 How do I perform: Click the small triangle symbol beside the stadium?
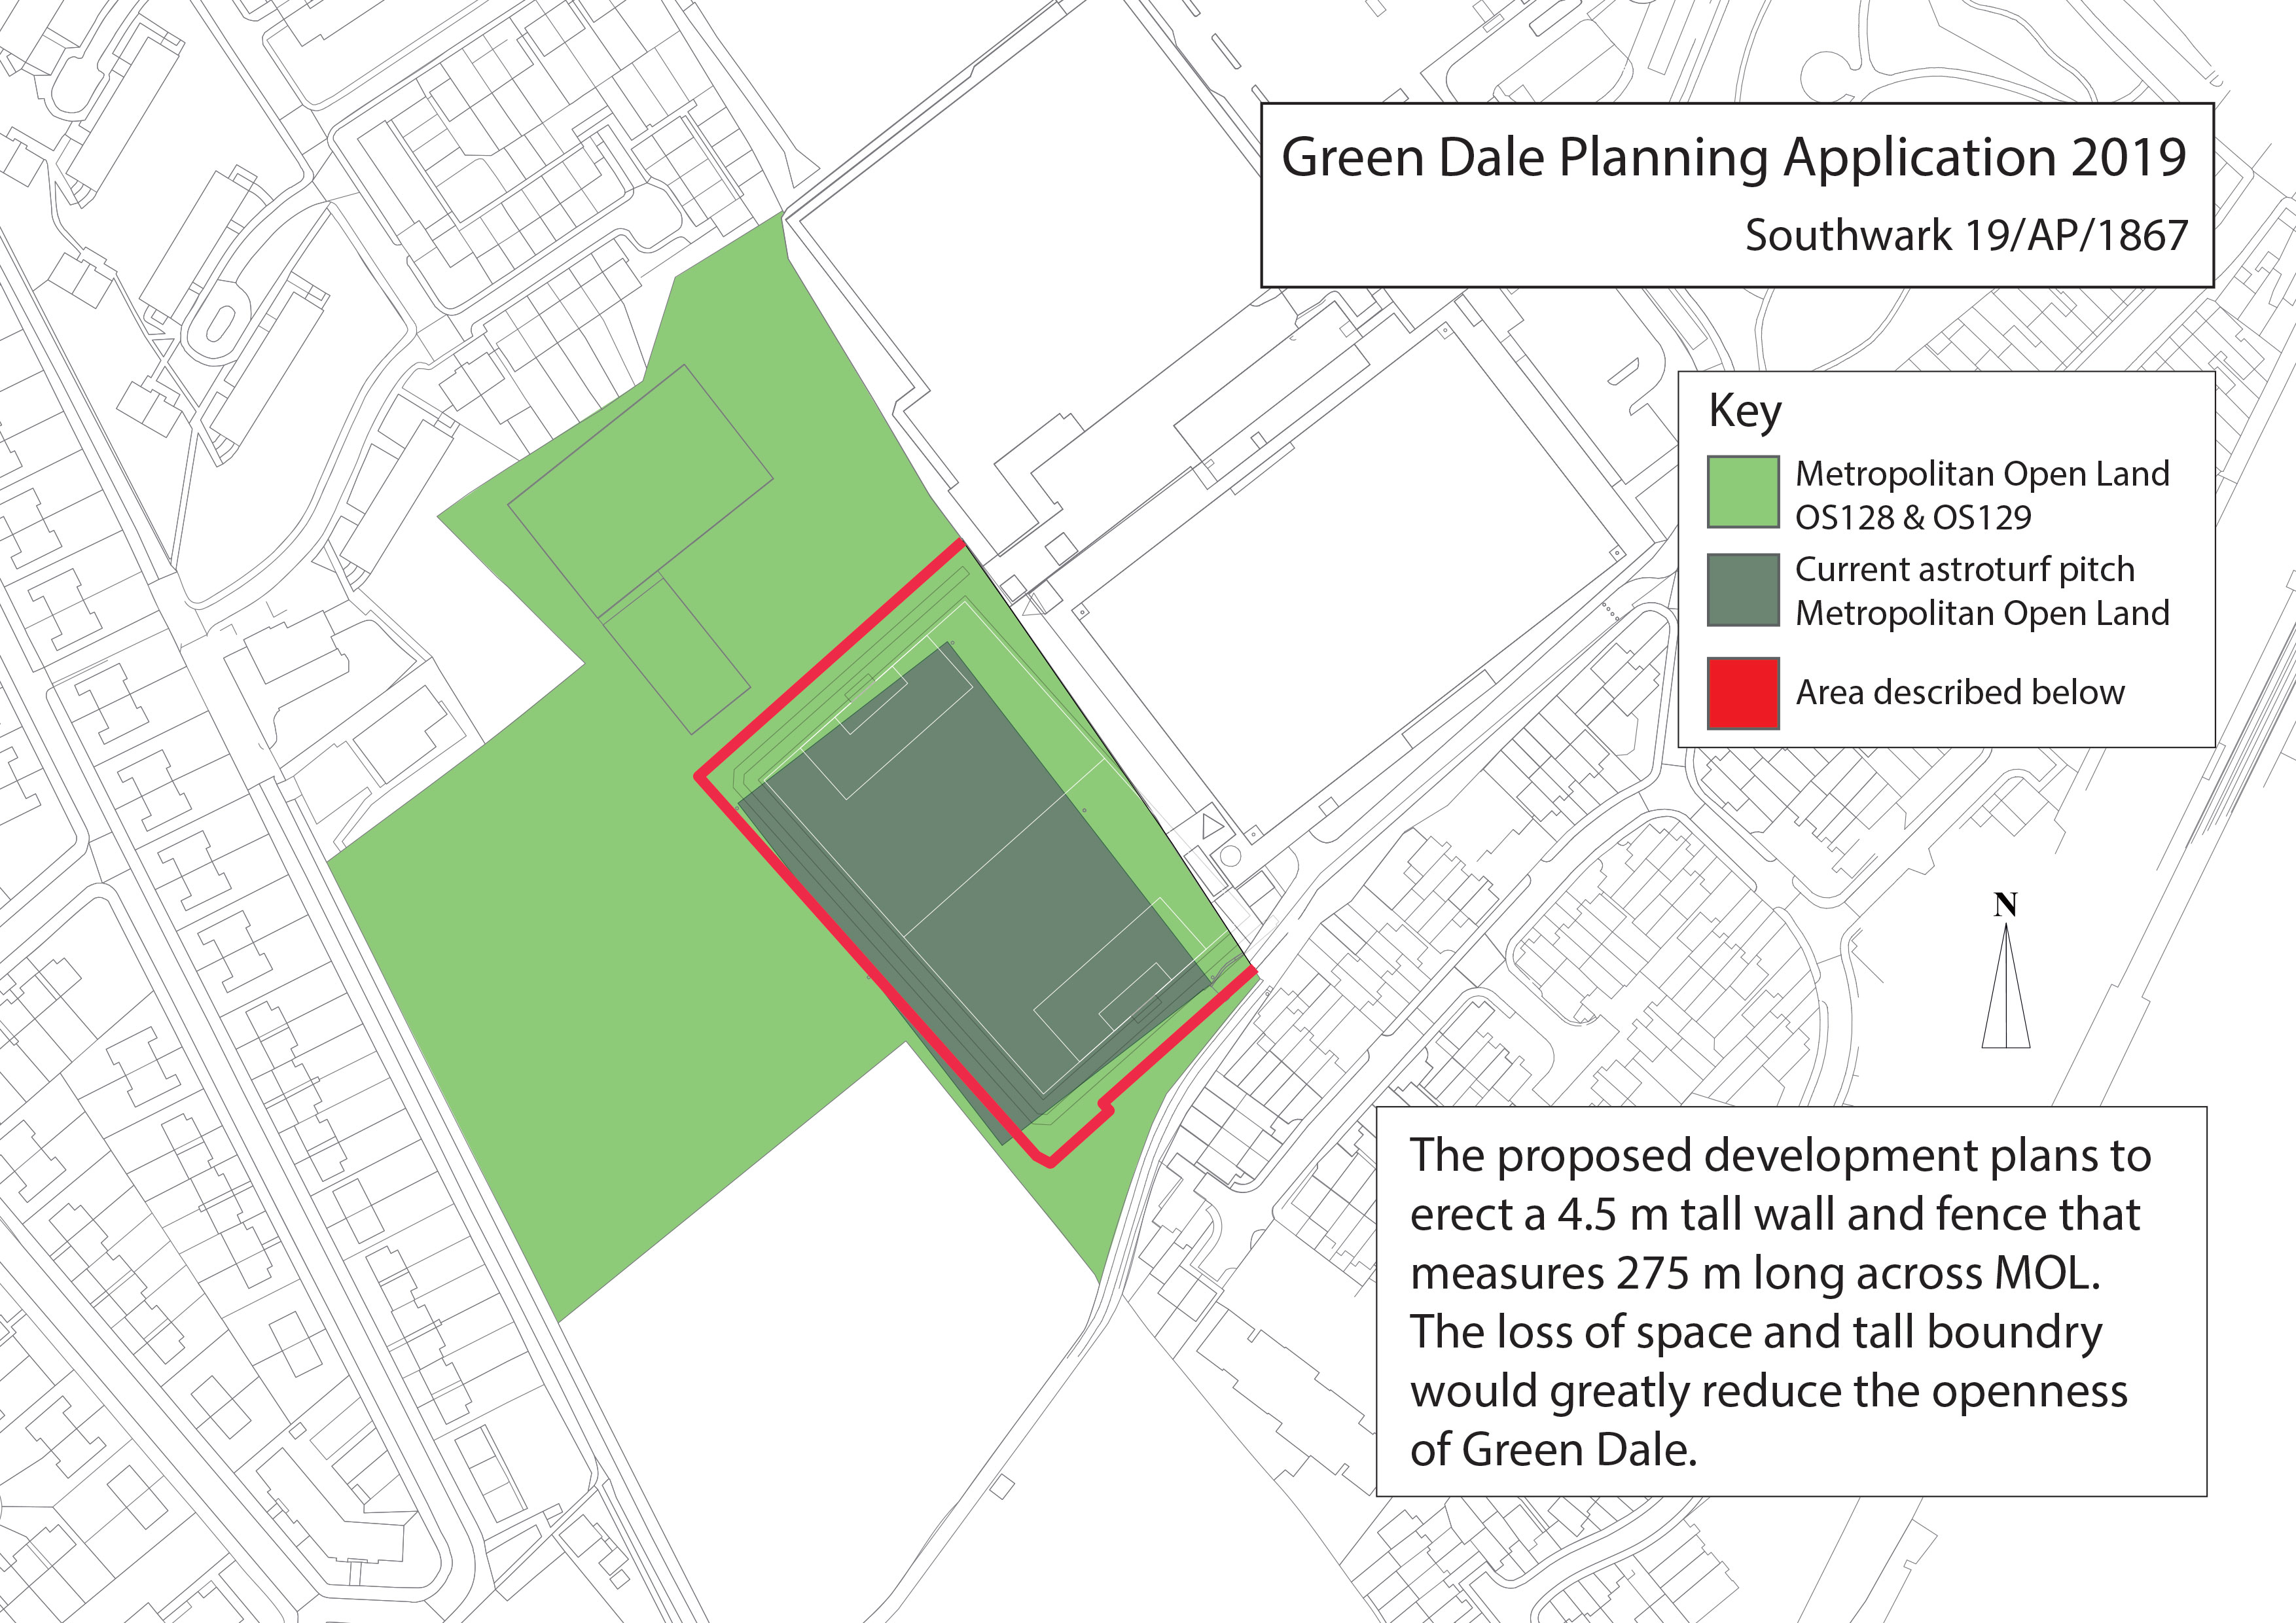1212,826
